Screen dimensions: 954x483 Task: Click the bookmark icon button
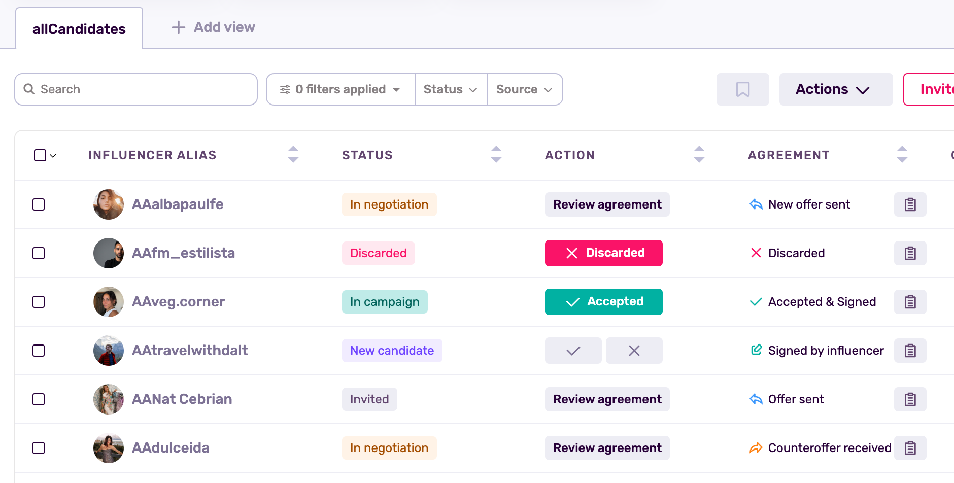[x=742, y=89]
